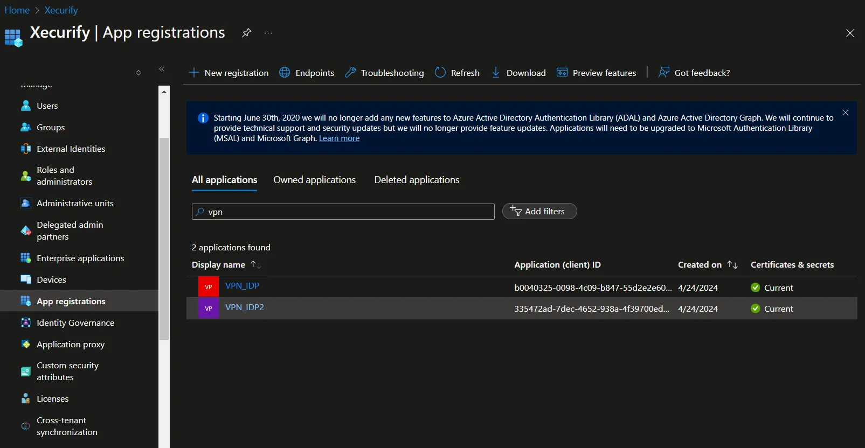Click the Download arrow icon

click(x=496, y=72)
